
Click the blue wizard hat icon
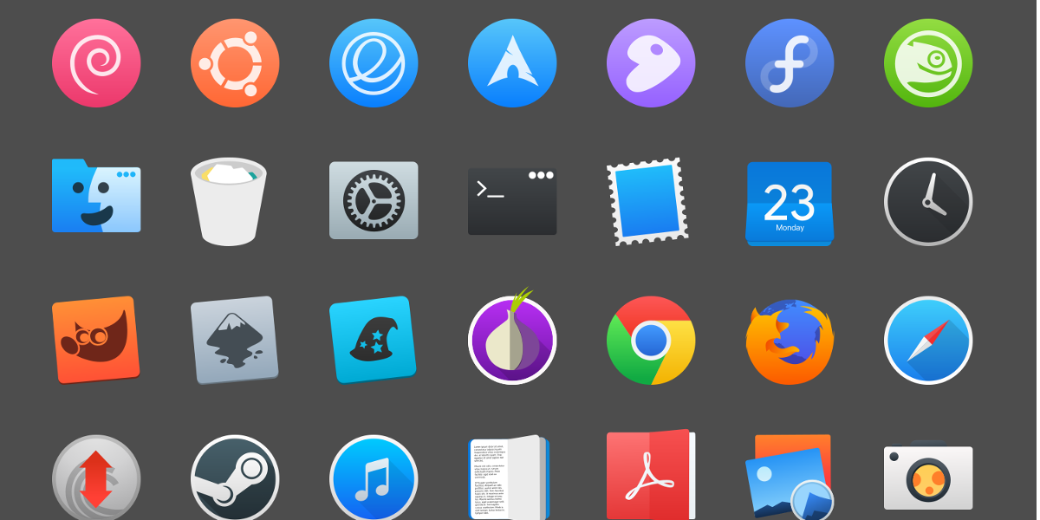tap(373, 340)
